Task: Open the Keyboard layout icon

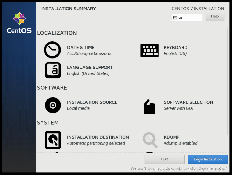Action: pyautogui.click(x=150, y=50)
